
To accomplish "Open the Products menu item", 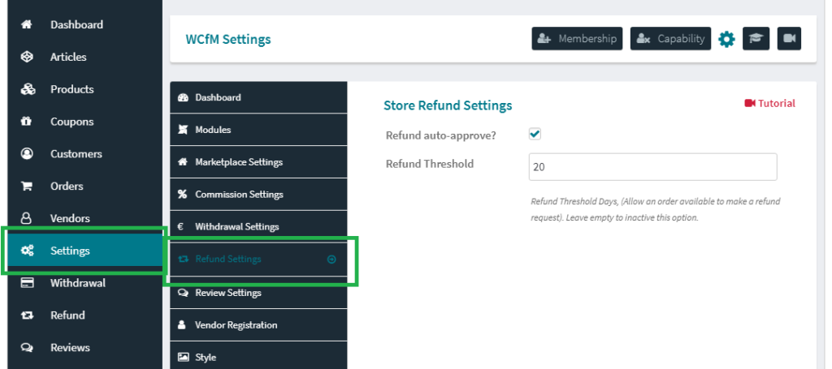I will tap(84, 89).
